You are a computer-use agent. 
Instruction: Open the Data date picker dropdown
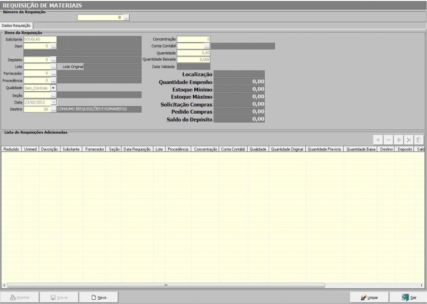click(53, 101)
